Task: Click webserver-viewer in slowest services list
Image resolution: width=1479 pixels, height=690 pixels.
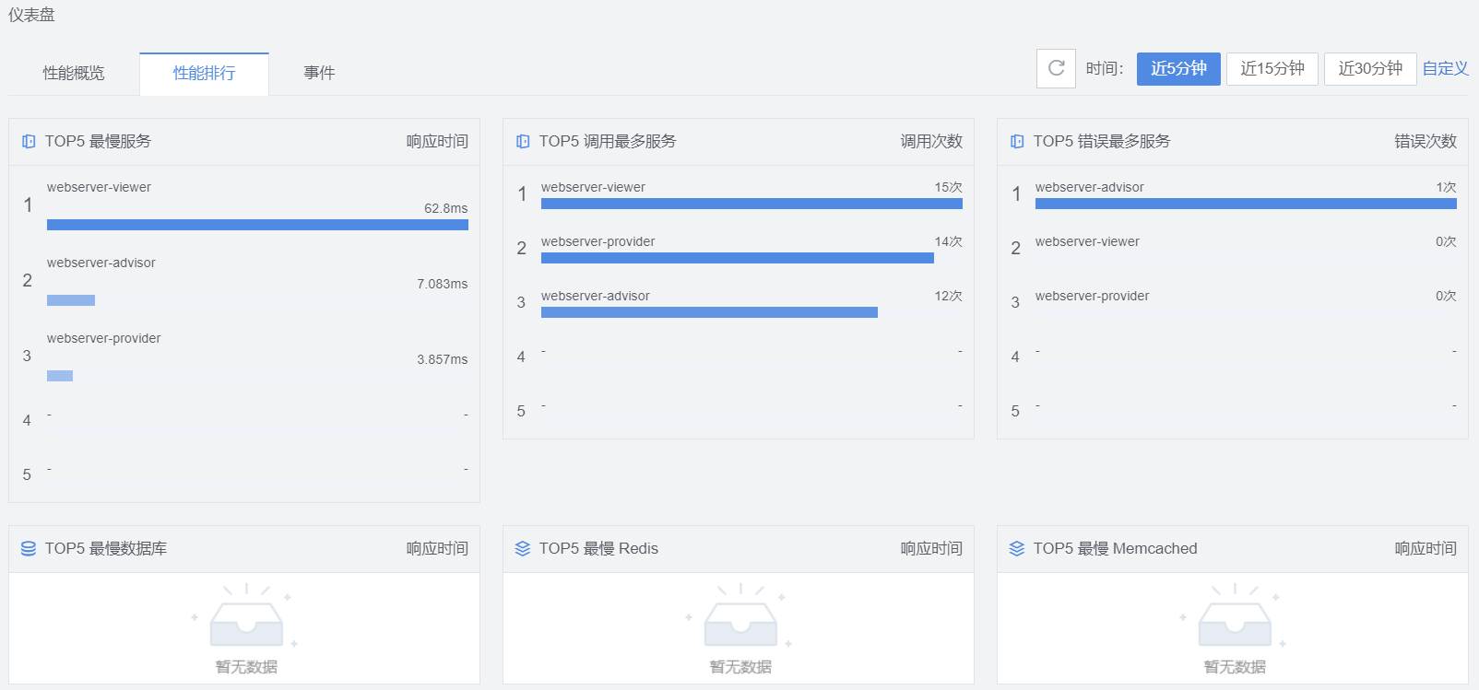Action: pyautogui.click(x=99, y=187)
